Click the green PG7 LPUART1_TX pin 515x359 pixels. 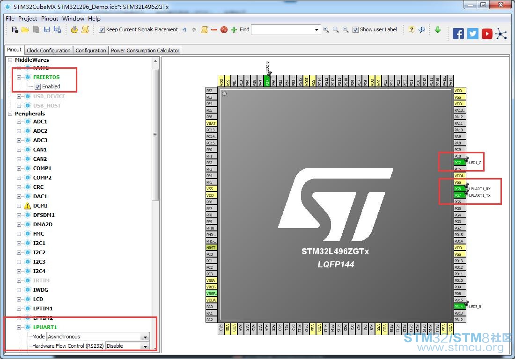click(x=459, y=195)
